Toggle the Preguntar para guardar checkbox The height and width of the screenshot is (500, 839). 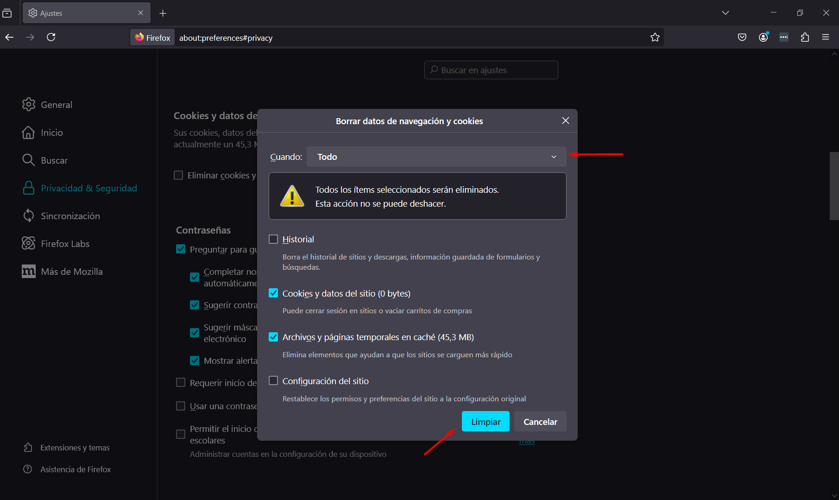coord(181,249)
